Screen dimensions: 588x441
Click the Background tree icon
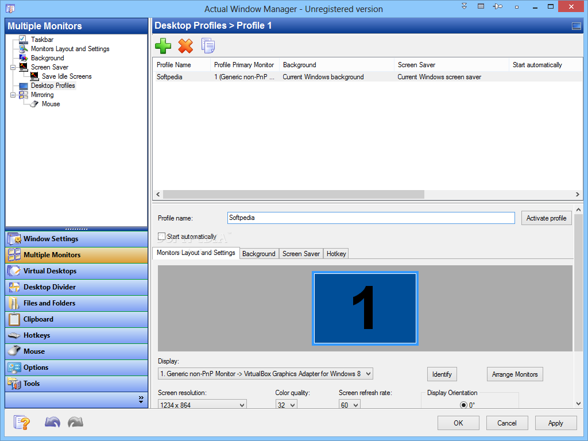23,58
